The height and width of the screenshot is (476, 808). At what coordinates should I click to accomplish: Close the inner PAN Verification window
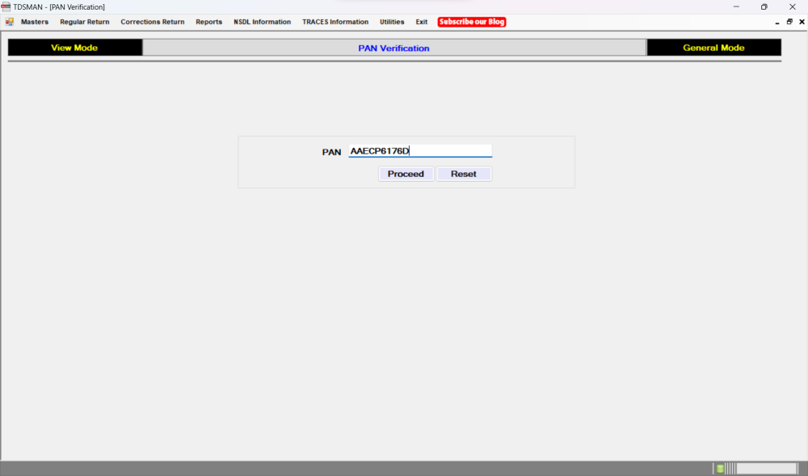click(802, 22)
